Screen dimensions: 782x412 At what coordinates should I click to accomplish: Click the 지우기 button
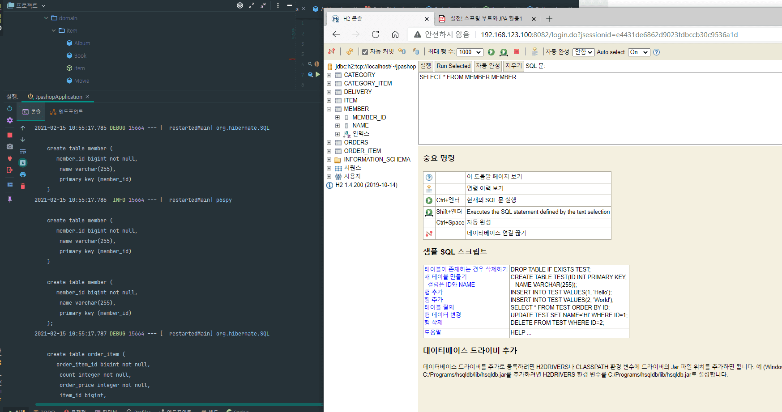pos(513,66)
